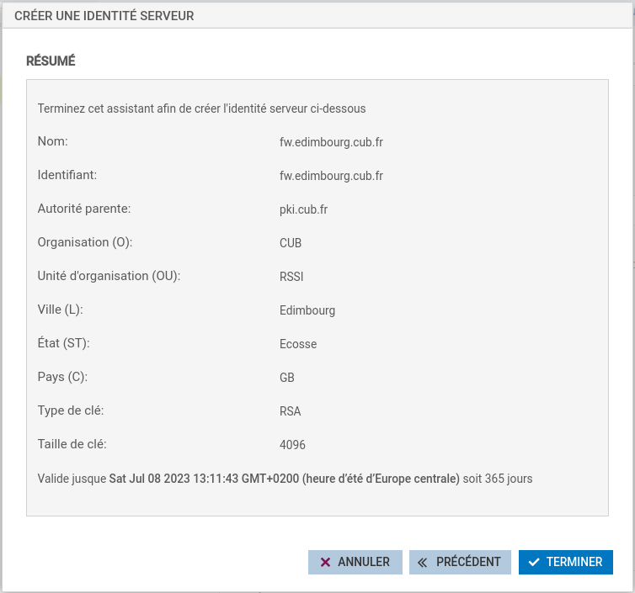Viewport: 635px width, 593px height.
Task: Click the X icon on Annuler button
Action: [x=324, y=562]
